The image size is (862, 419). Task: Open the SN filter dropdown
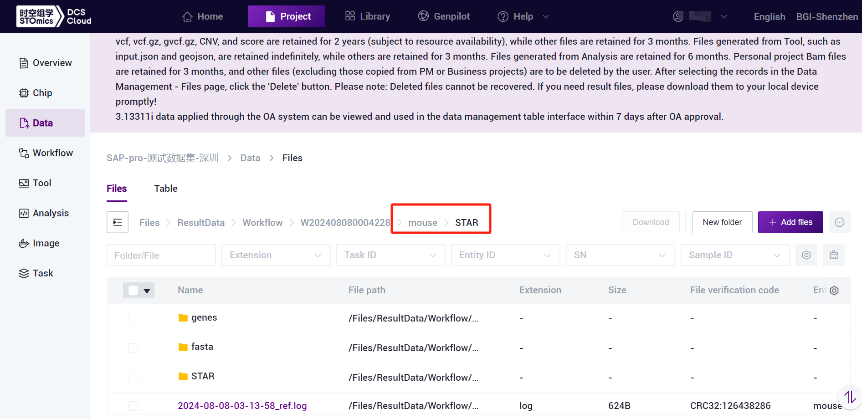[x=621, y=255]
